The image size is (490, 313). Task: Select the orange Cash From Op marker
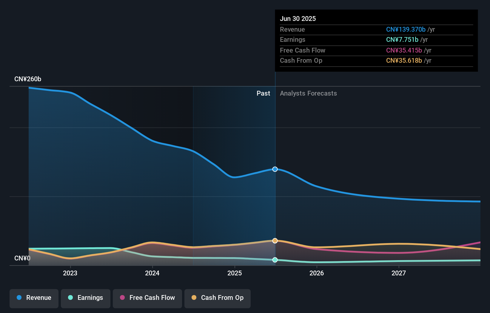coord(275,241)
